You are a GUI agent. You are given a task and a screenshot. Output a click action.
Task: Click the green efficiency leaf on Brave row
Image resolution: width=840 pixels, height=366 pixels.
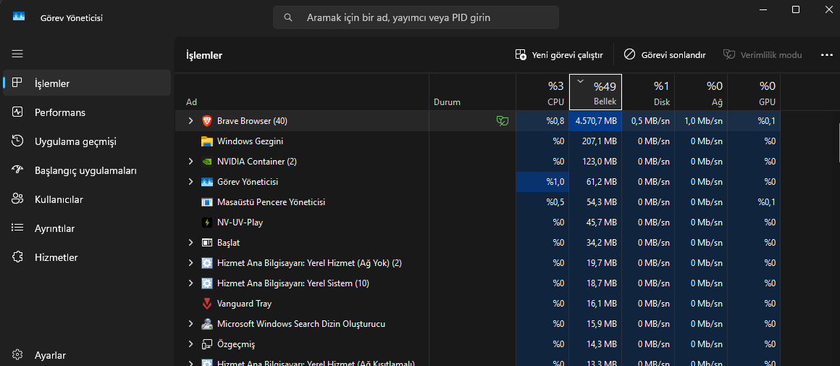(503, 121)
